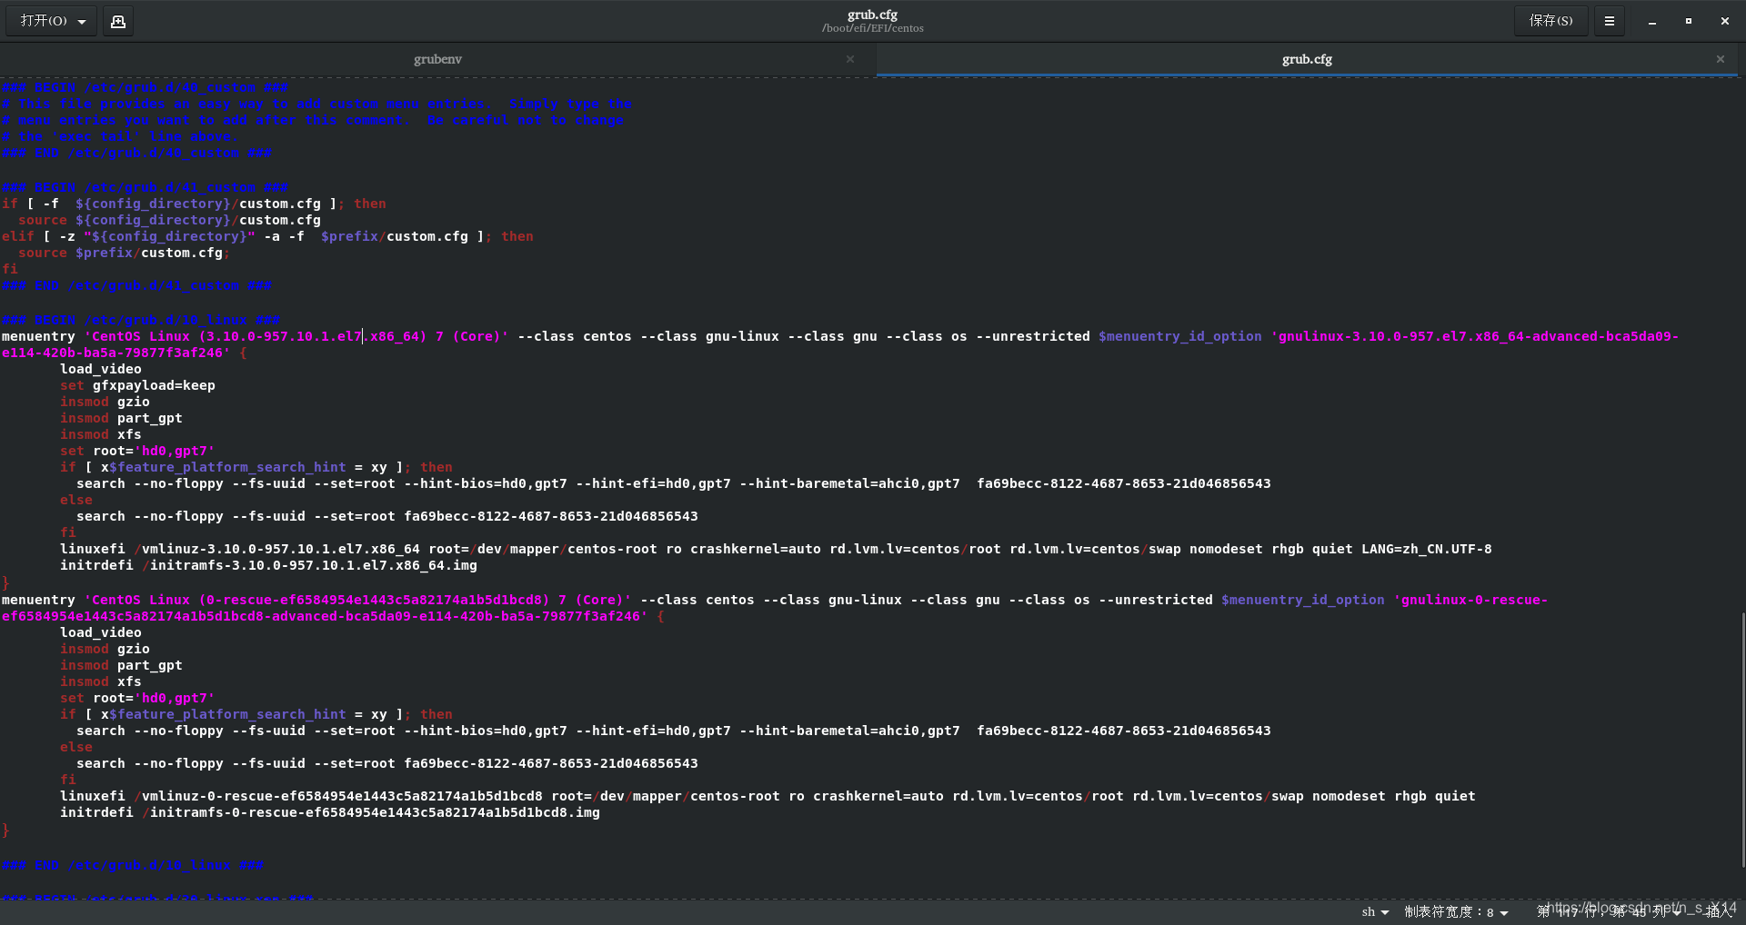
Task: Click the 'initrdefi /initramfs-0-rescue-' line
Action: [x=330, y=813]
